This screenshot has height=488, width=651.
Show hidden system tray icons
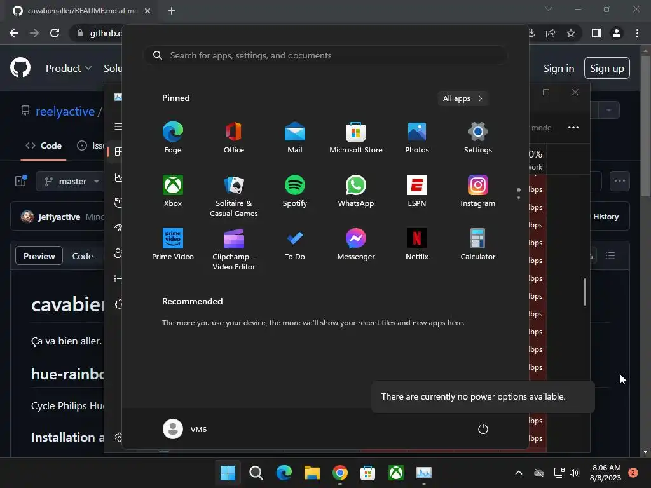[x=519, y=473]
